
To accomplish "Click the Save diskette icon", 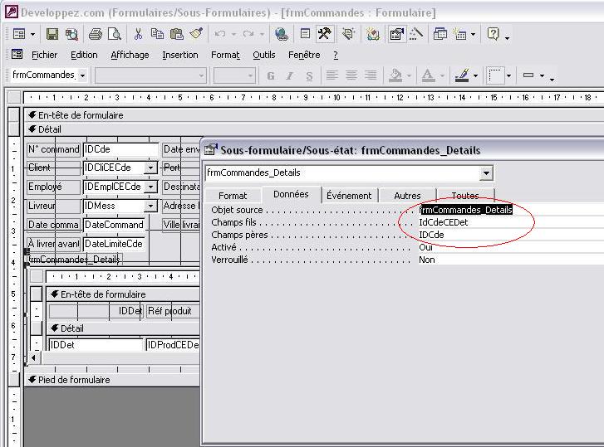I will (x=52, y=34).
